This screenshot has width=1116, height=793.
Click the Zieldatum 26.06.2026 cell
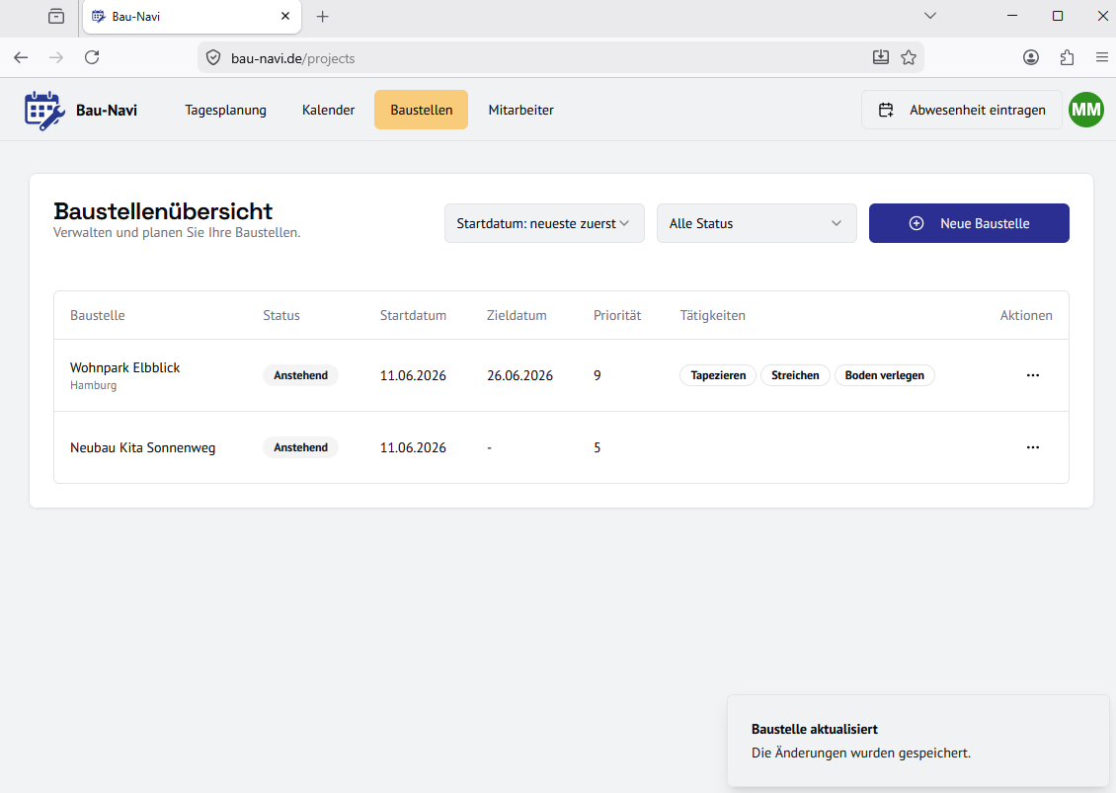[519, 375]
